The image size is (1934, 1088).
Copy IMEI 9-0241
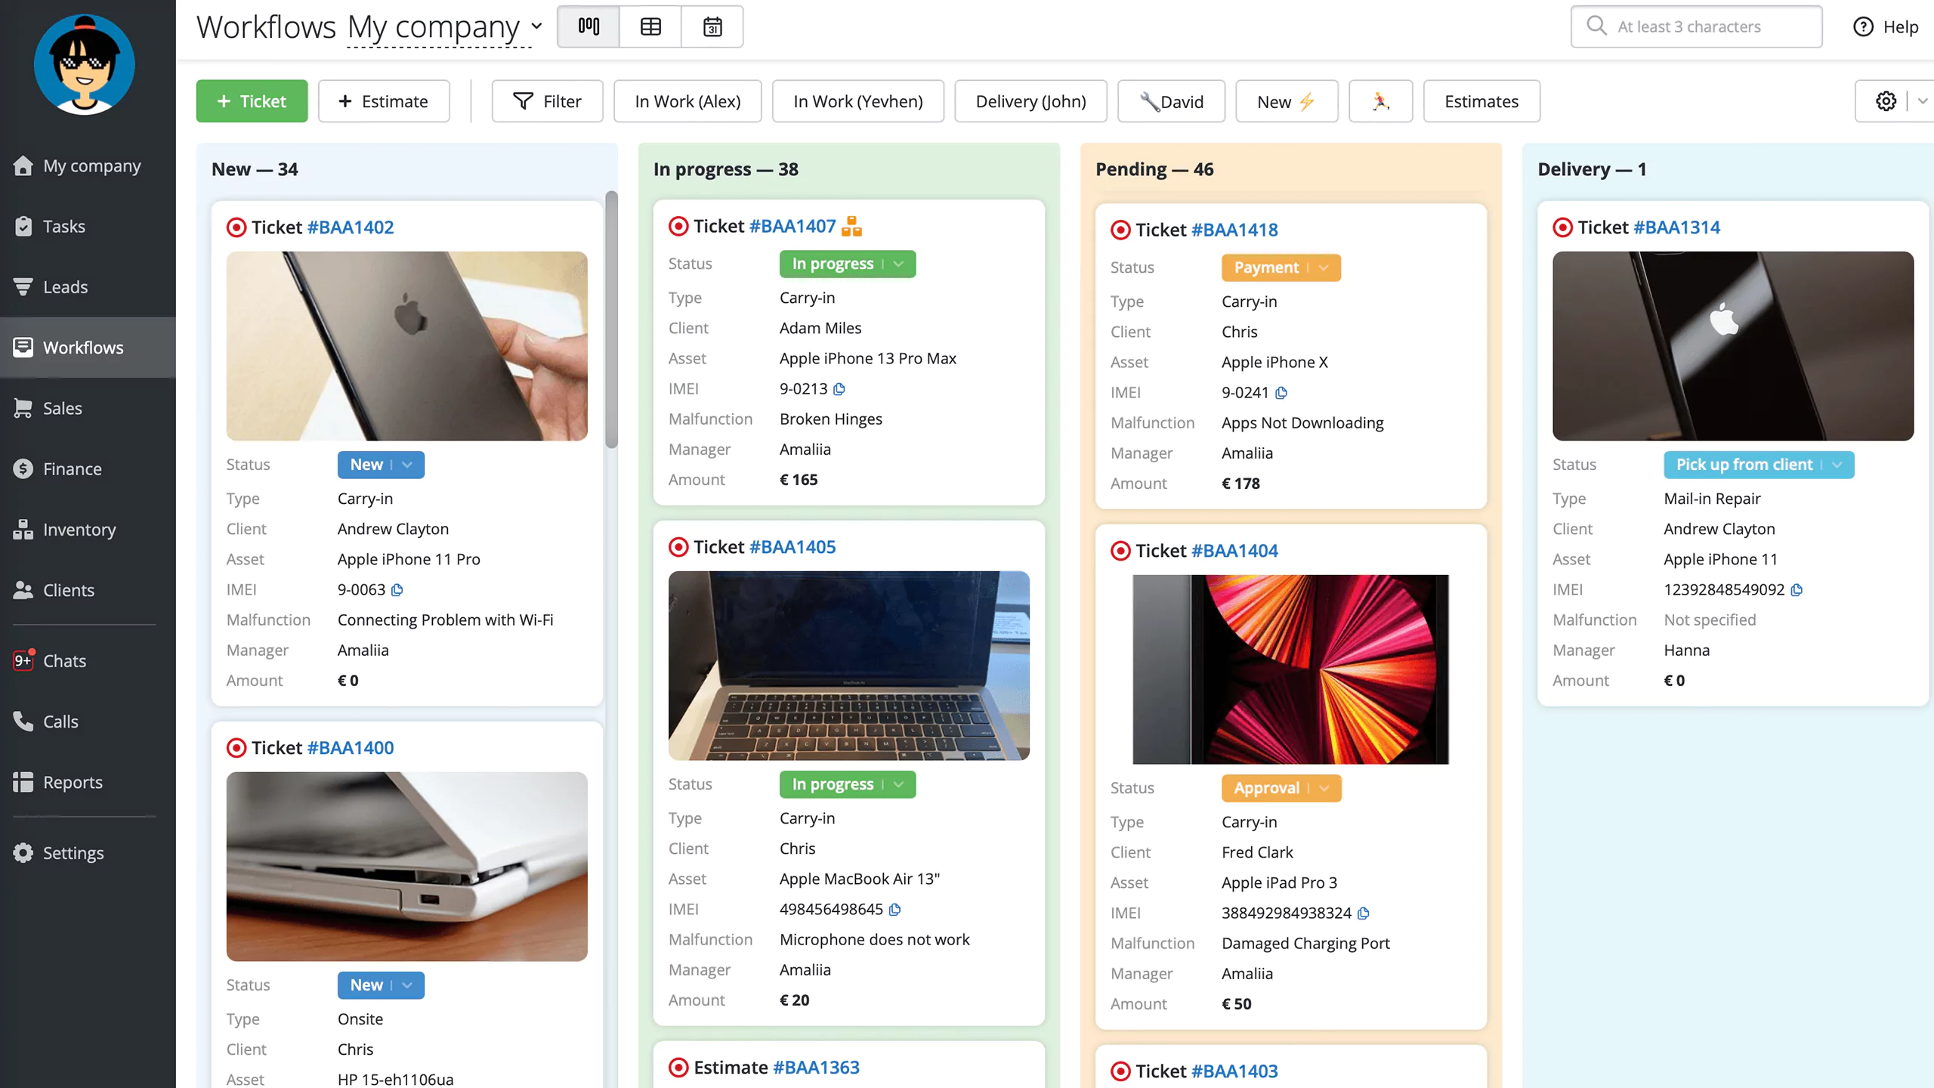point(1281,393)
